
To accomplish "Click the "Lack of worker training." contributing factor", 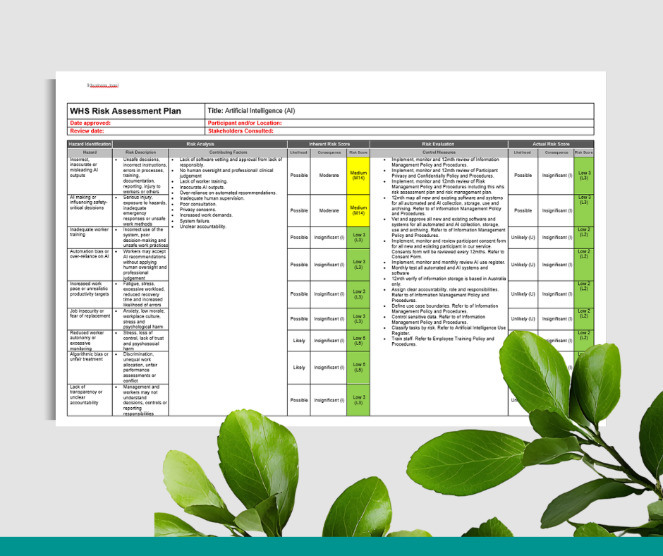I will click(x=203, y=181).
